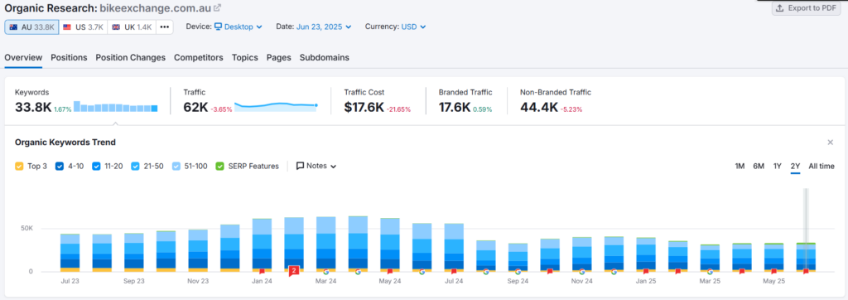Select the US 3.7K database

84,27
